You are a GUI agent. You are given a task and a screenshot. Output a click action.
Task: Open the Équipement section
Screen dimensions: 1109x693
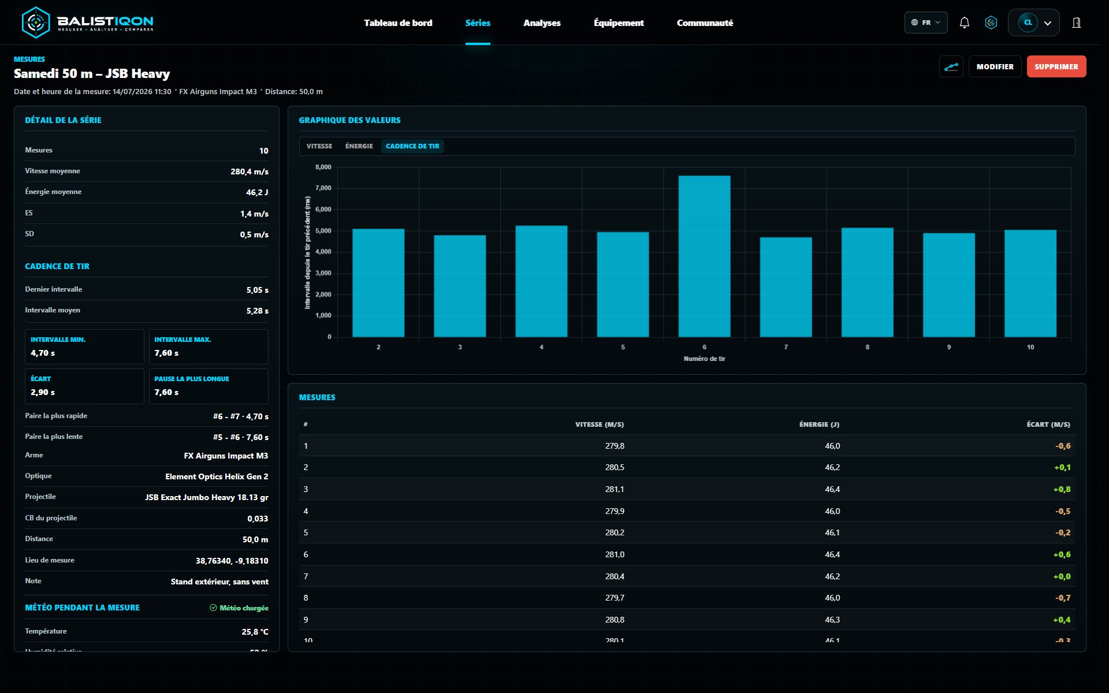click(619, 23)
